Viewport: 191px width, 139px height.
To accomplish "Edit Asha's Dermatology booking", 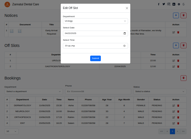I will click(x=174, y=106).
